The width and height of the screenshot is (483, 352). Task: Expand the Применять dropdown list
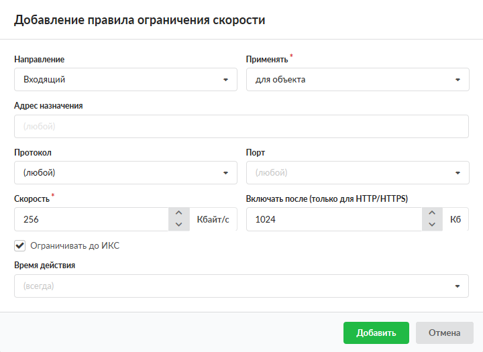(x=358, y=80)
